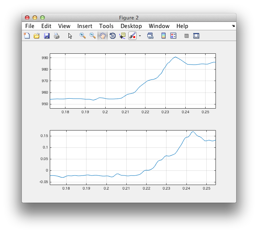Open the Tools menu
The image size is (258, 233).
coord(106,26)
